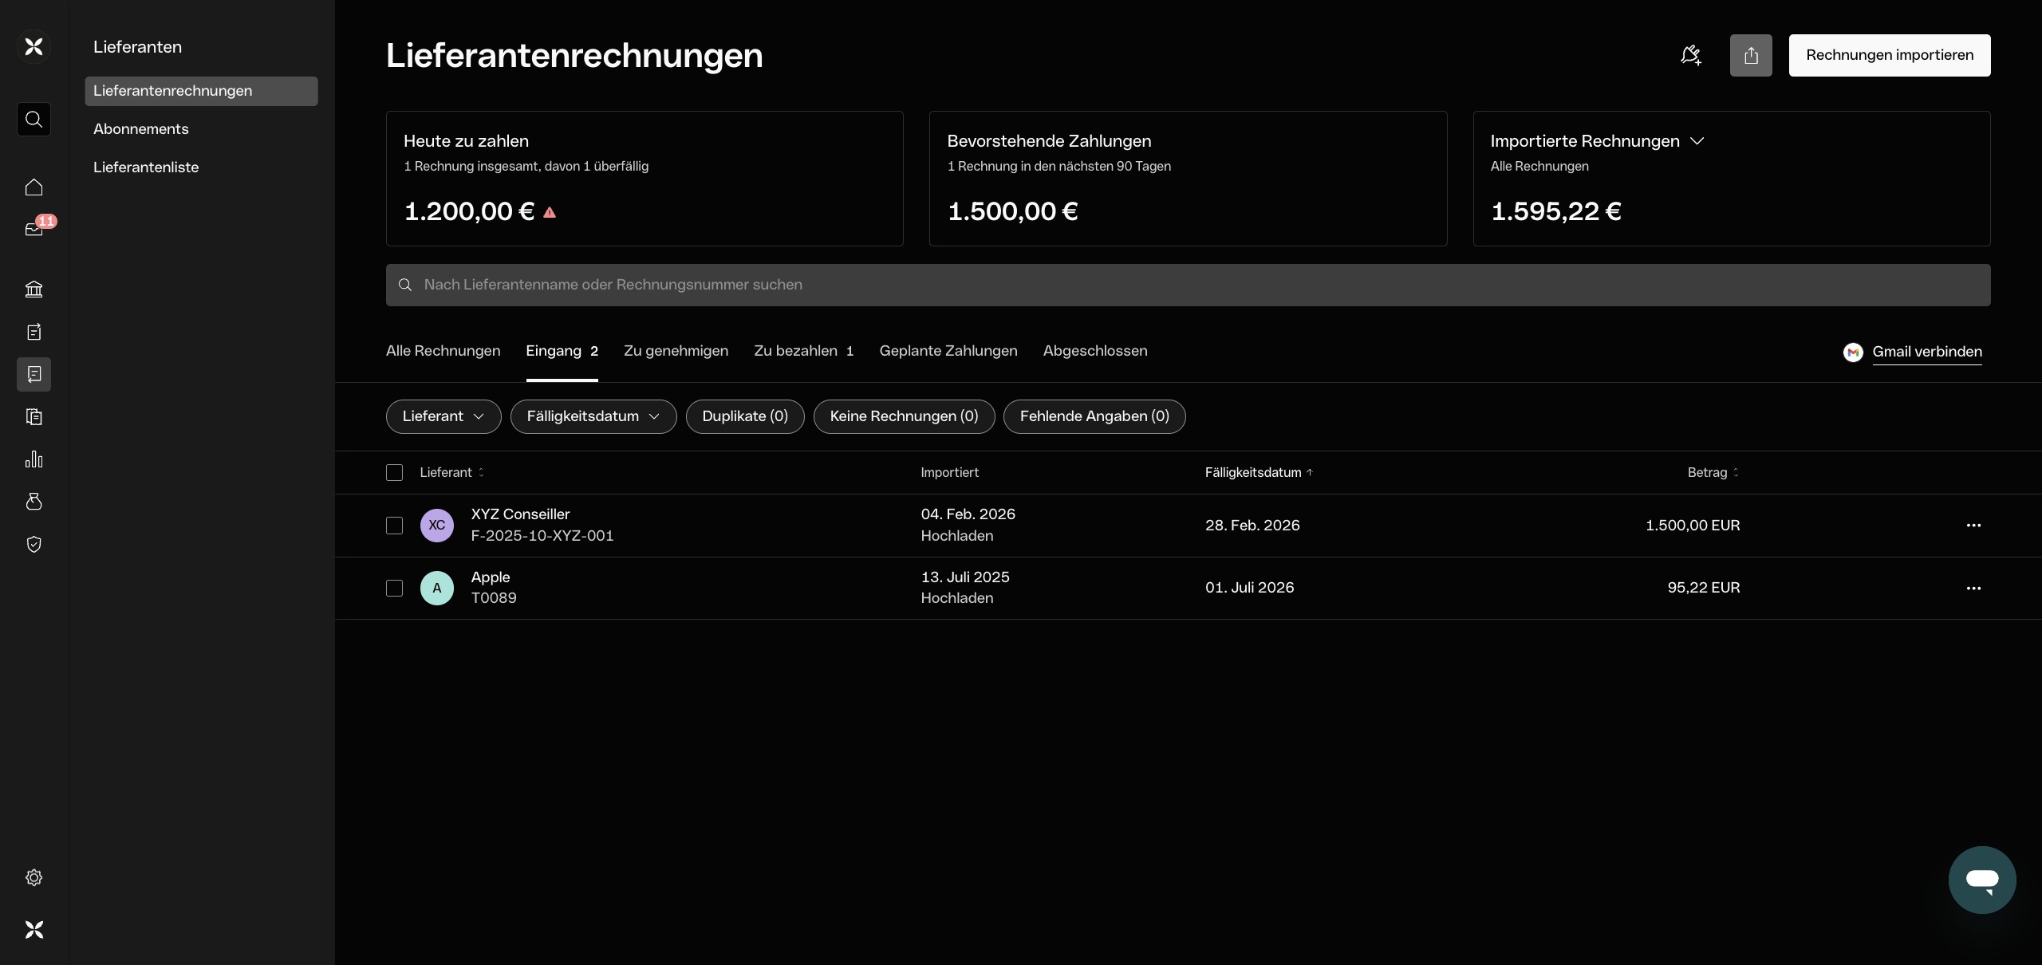
Task: Go to home icon in sidebar
Action: tap(34, 187)
